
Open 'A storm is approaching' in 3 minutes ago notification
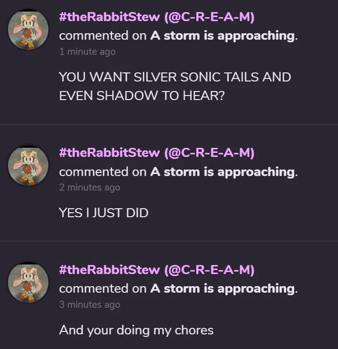(222, 289)
